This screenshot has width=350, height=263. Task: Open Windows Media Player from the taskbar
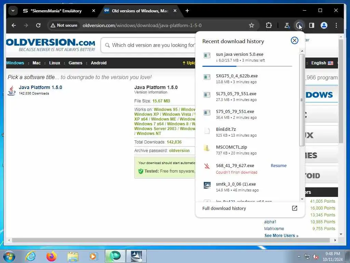(x=93, y=256)
